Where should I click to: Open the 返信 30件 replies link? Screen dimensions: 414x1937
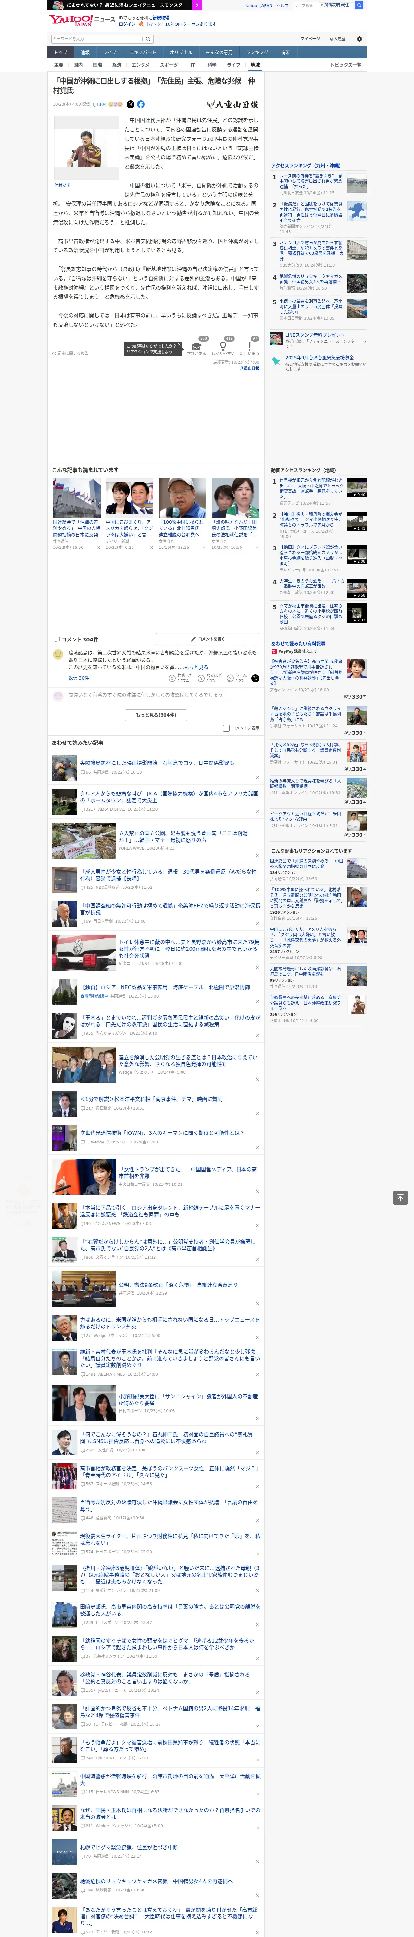[x=78, y=678]
